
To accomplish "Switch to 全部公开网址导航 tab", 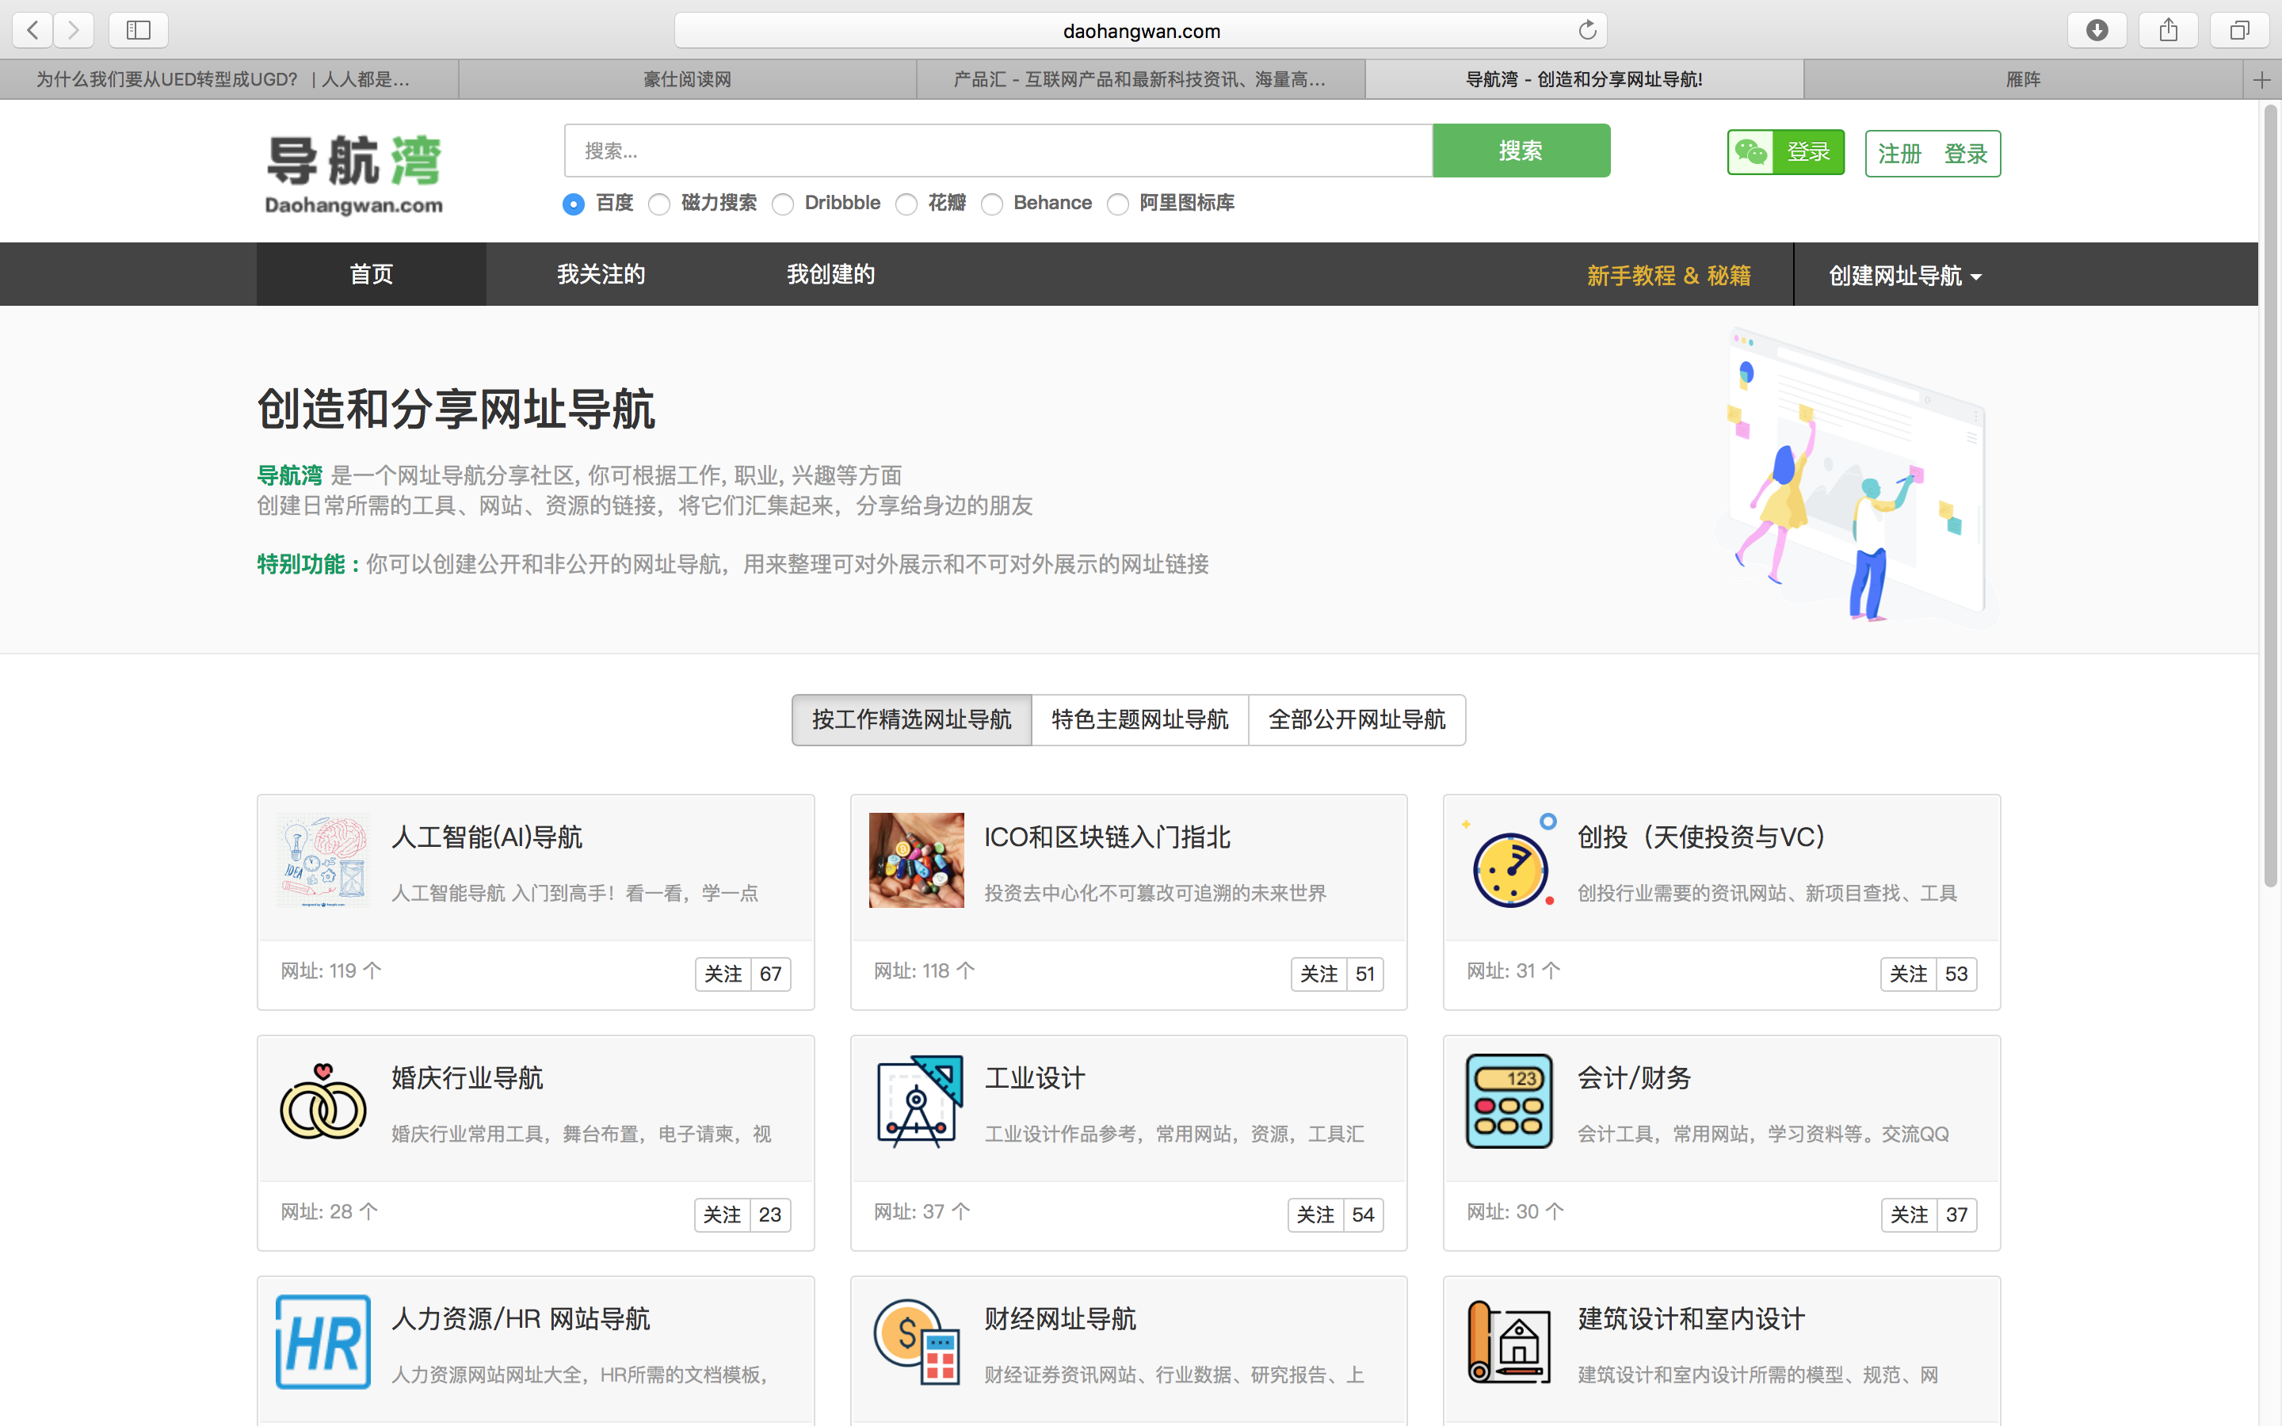I will (x=1357, y=719).
